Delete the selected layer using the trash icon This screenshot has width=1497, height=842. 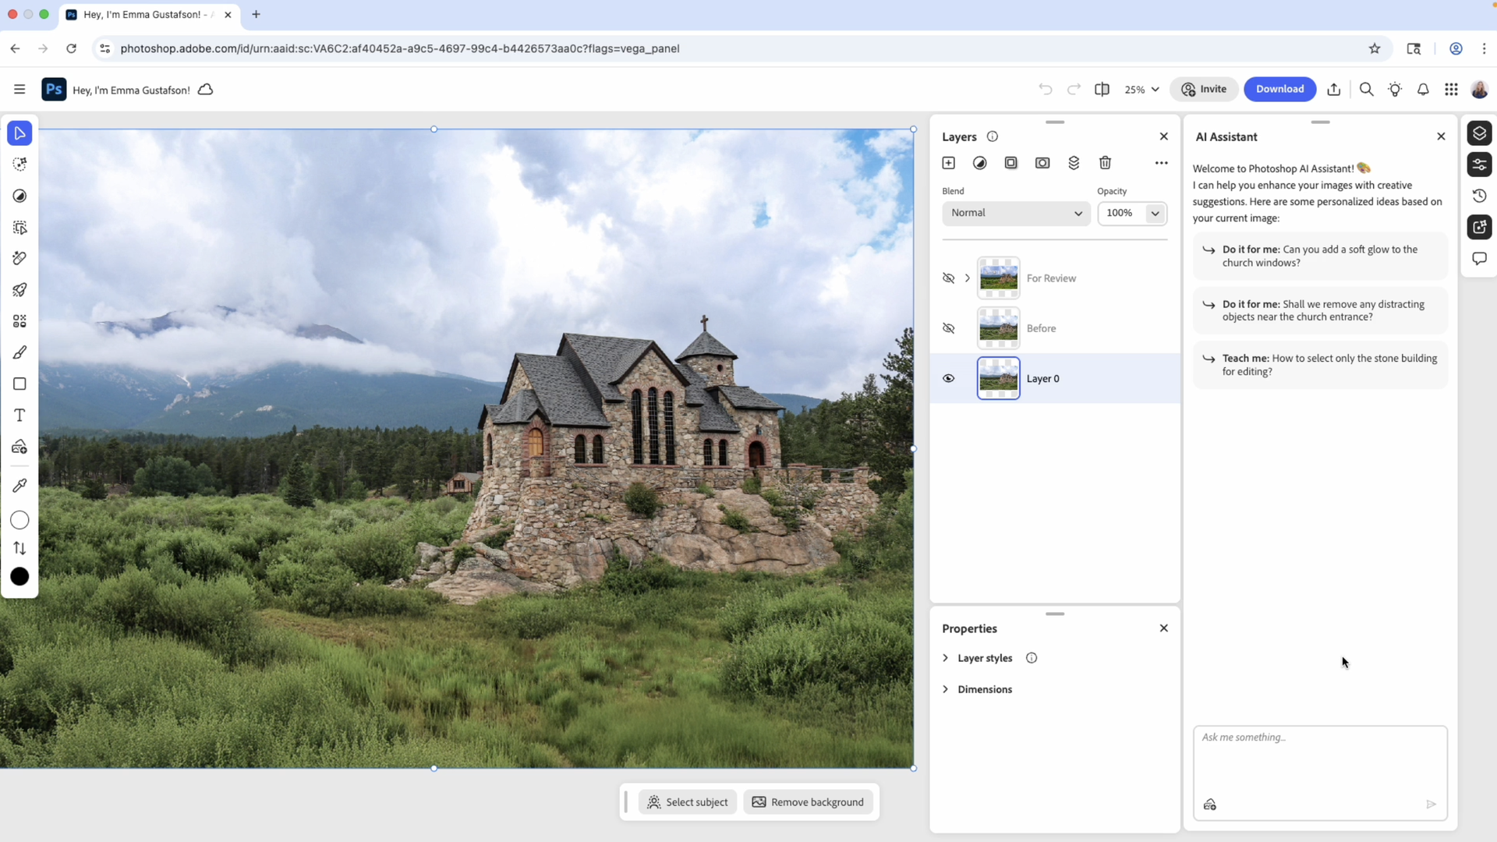point(1105,162)
